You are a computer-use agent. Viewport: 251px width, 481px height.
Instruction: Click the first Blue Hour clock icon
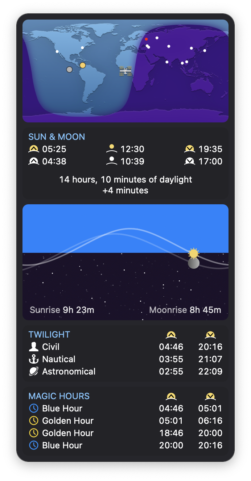pos(34,408)
